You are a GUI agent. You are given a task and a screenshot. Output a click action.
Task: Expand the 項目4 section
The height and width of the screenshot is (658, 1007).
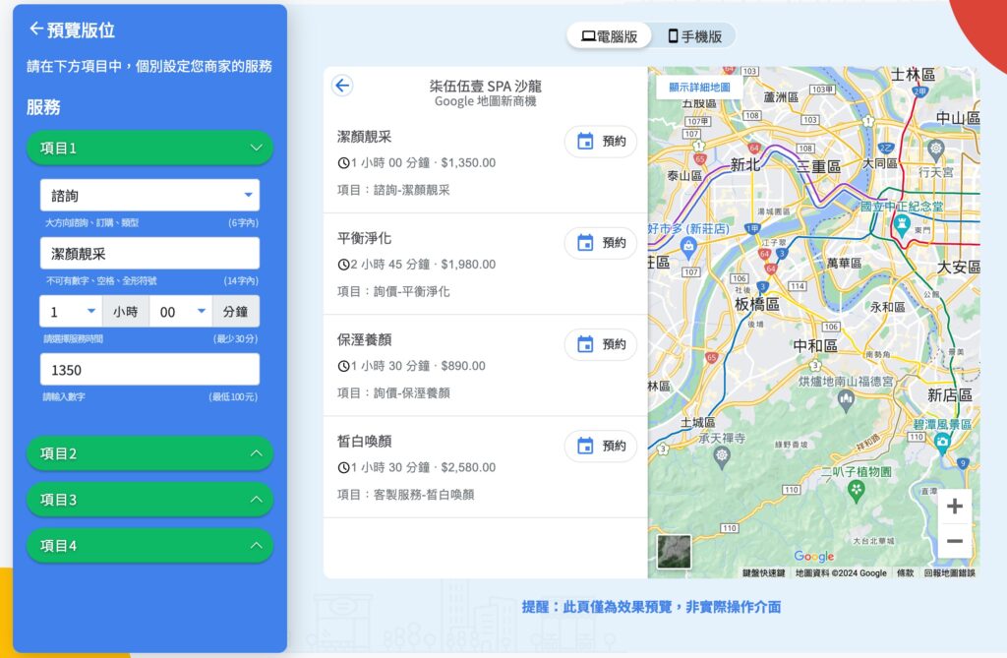click(149, 546)
